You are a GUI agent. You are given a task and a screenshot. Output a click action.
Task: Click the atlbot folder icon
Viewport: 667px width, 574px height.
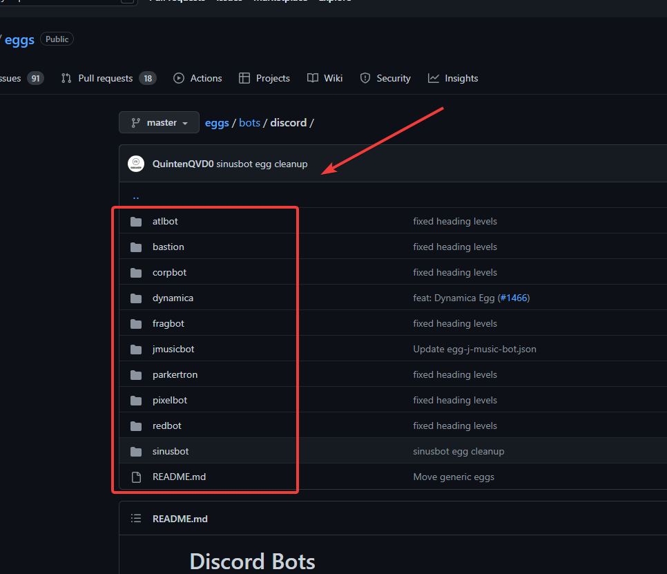click(136, 222)
